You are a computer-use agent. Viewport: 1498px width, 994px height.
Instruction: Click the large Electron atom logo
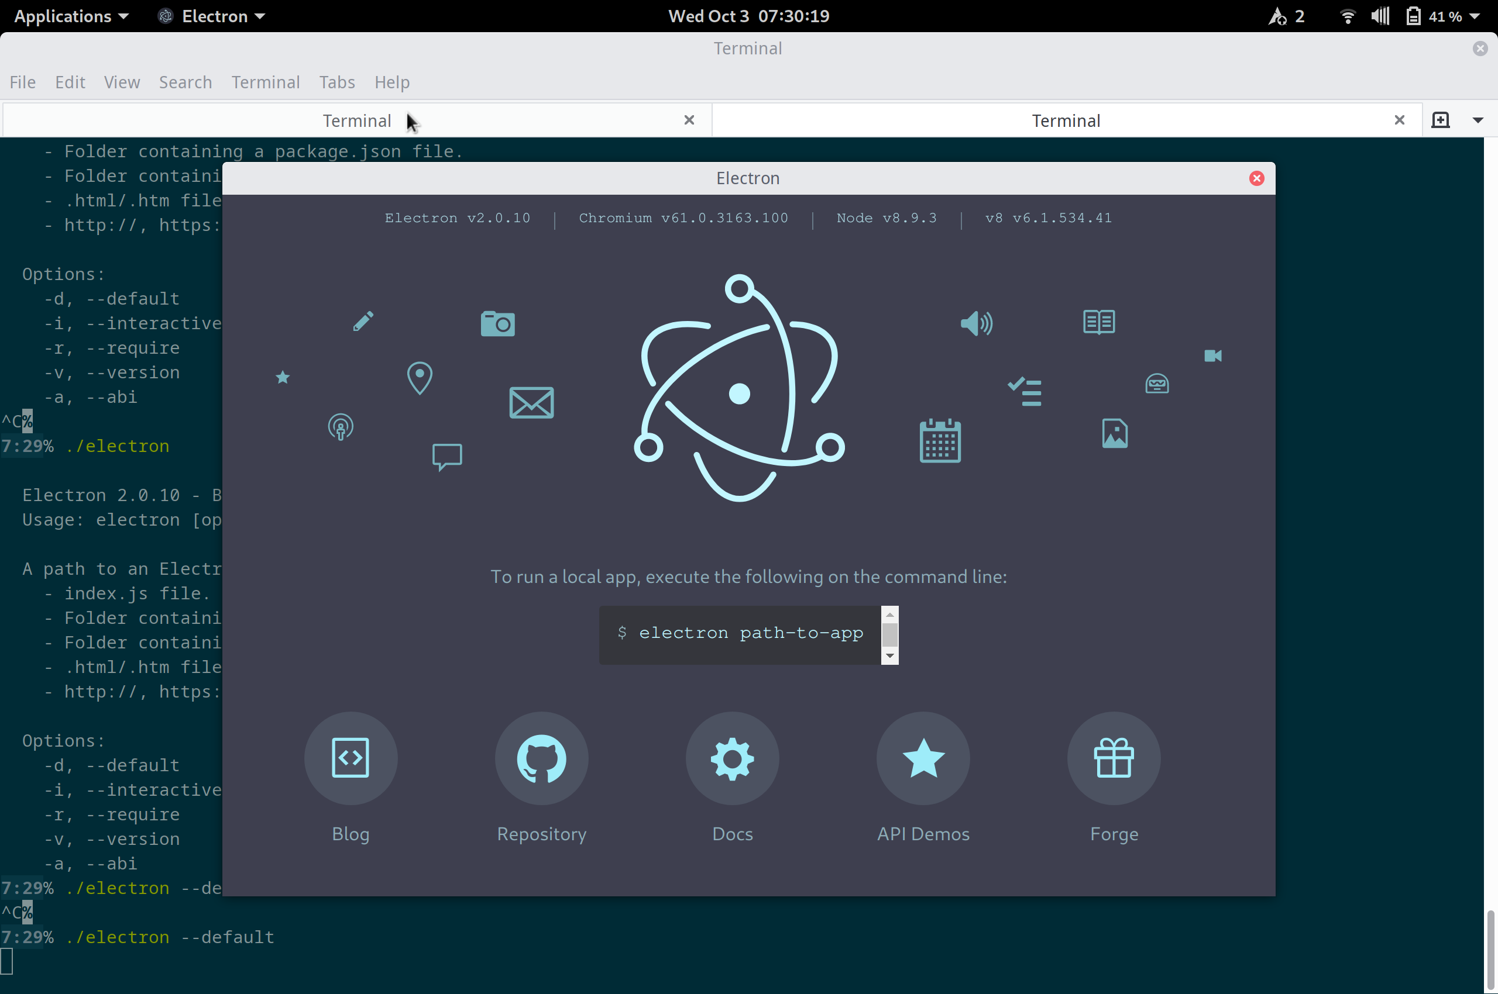tap(739, 389)
